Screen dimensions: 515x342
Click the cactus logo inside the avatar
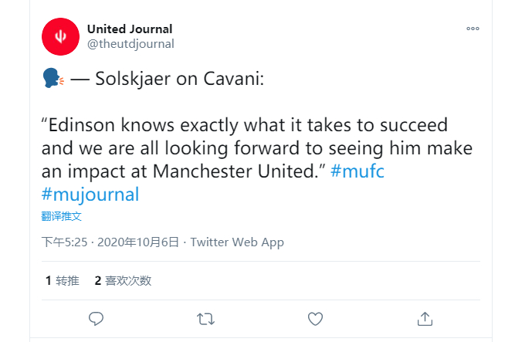60,36
